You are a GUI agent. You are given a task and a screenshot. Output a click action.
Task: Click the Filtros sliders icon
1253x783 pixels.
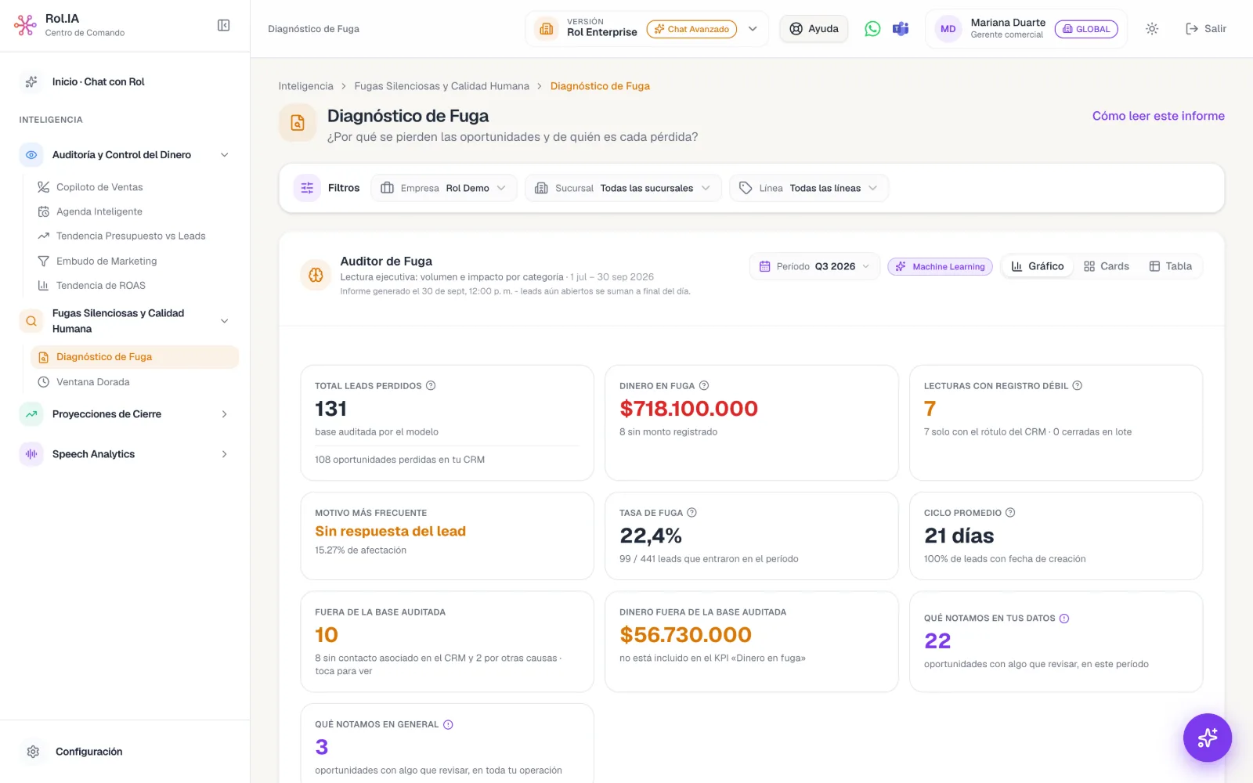(307, 188)
